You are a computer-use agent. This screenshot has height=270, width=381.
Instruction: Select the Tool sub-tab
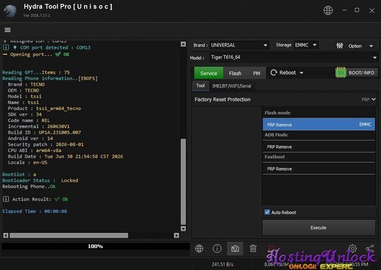(201, 86)
